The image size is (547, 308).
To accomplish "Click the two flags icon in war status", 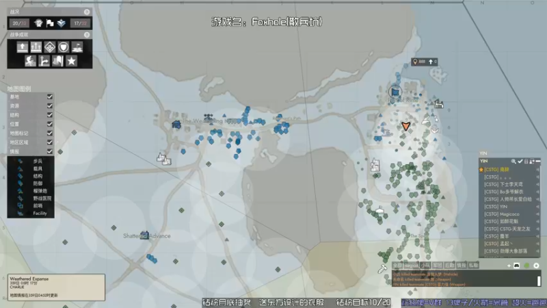I will (50, 23).
